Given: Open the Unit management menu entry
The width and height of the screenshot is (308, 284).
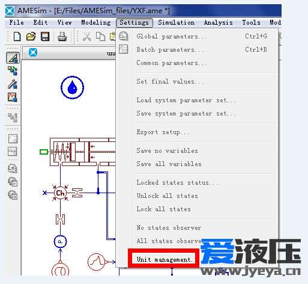Looking at the screenshot, I should 165,259.
